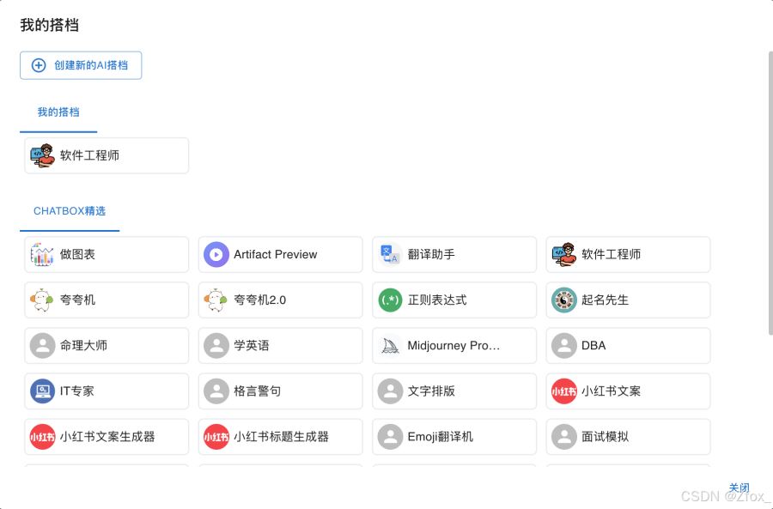Viewport: 773px width, 509px height.
Task: Click the 关闭 link
Action: [x=740, y=488]
